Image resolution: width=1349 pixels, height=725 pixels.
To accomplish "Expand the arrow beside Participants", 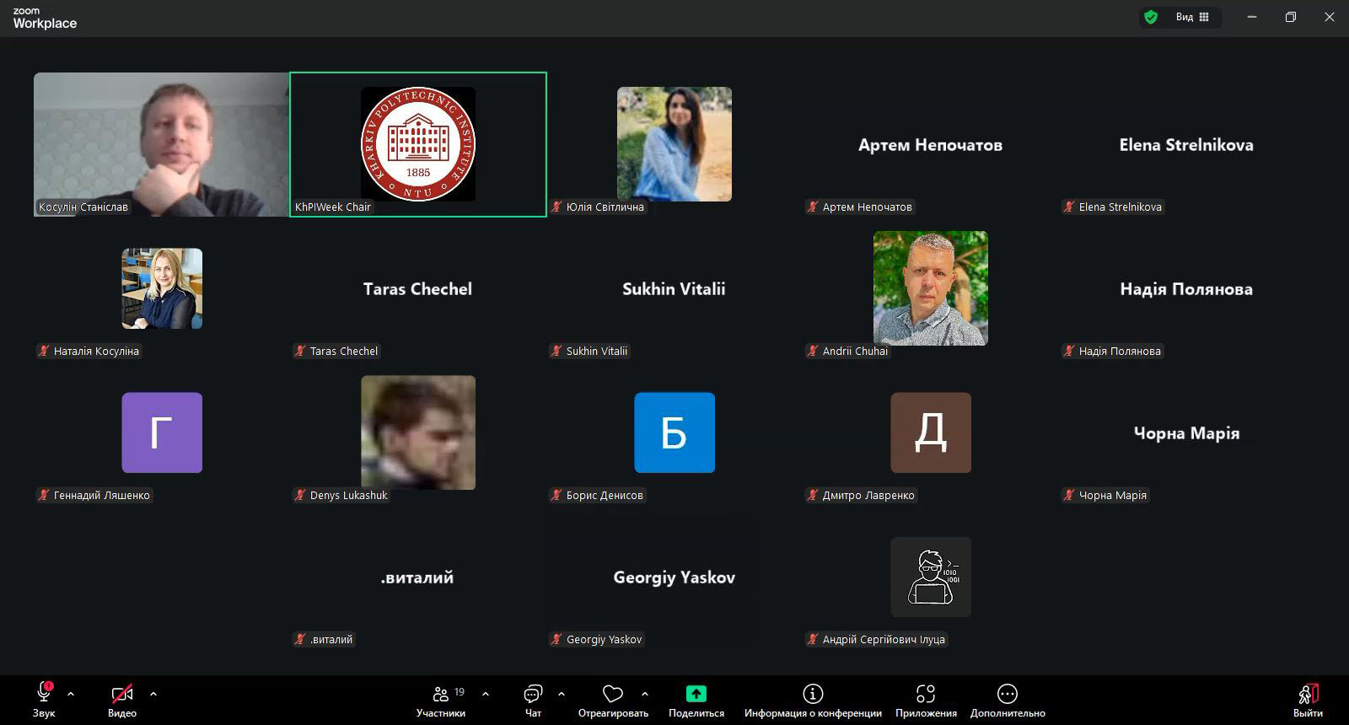I will tap(486, 694).
